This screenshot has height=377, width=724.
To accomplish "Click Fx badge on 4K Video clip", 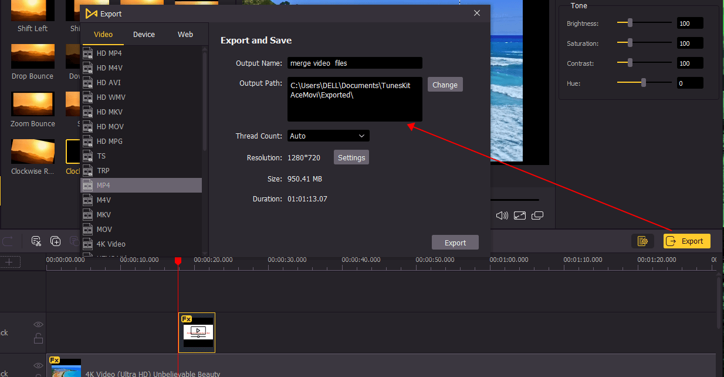I will click(x=55, y=360).
